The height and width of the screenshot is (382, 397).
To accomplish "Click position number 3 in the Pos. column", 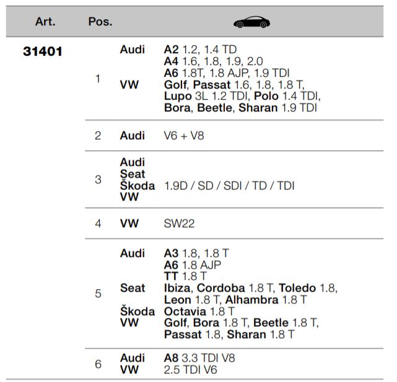I will click(97, 180).
